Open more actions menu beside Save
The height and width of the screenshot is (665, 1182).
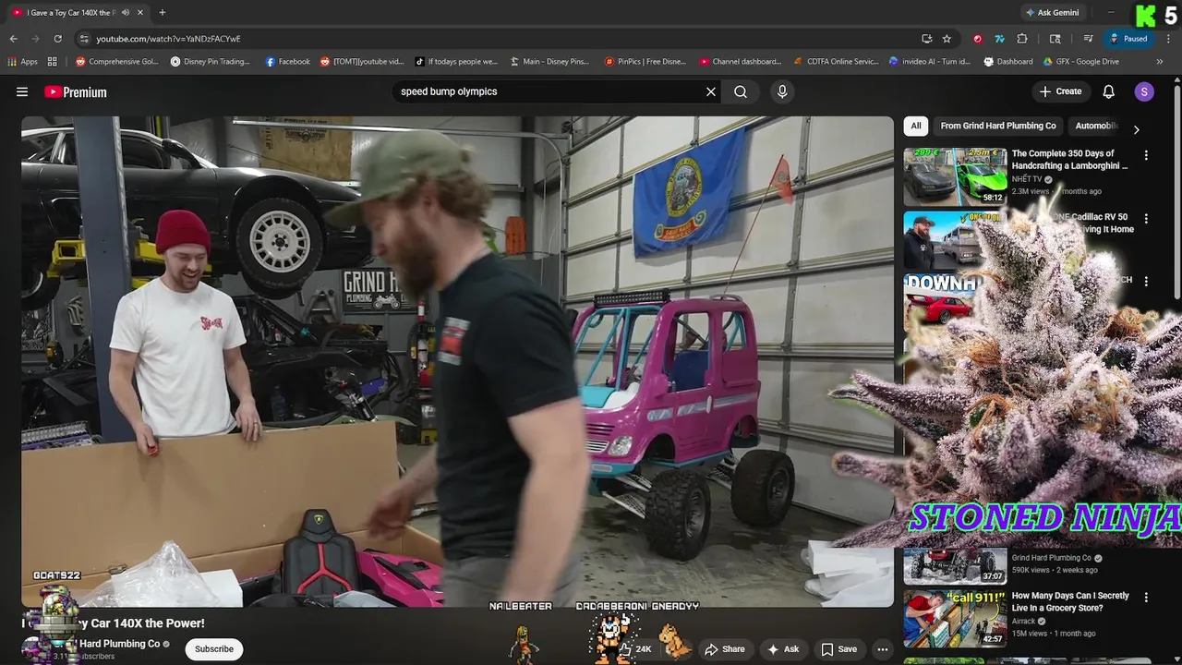coord(883,649)
